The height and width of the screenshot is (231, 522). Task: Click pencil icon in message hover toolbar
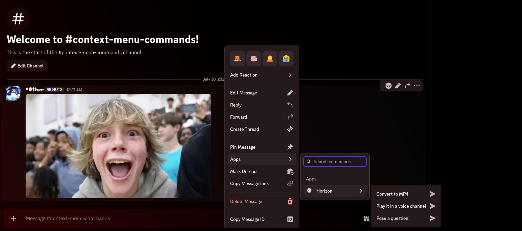tap(398, 86)
